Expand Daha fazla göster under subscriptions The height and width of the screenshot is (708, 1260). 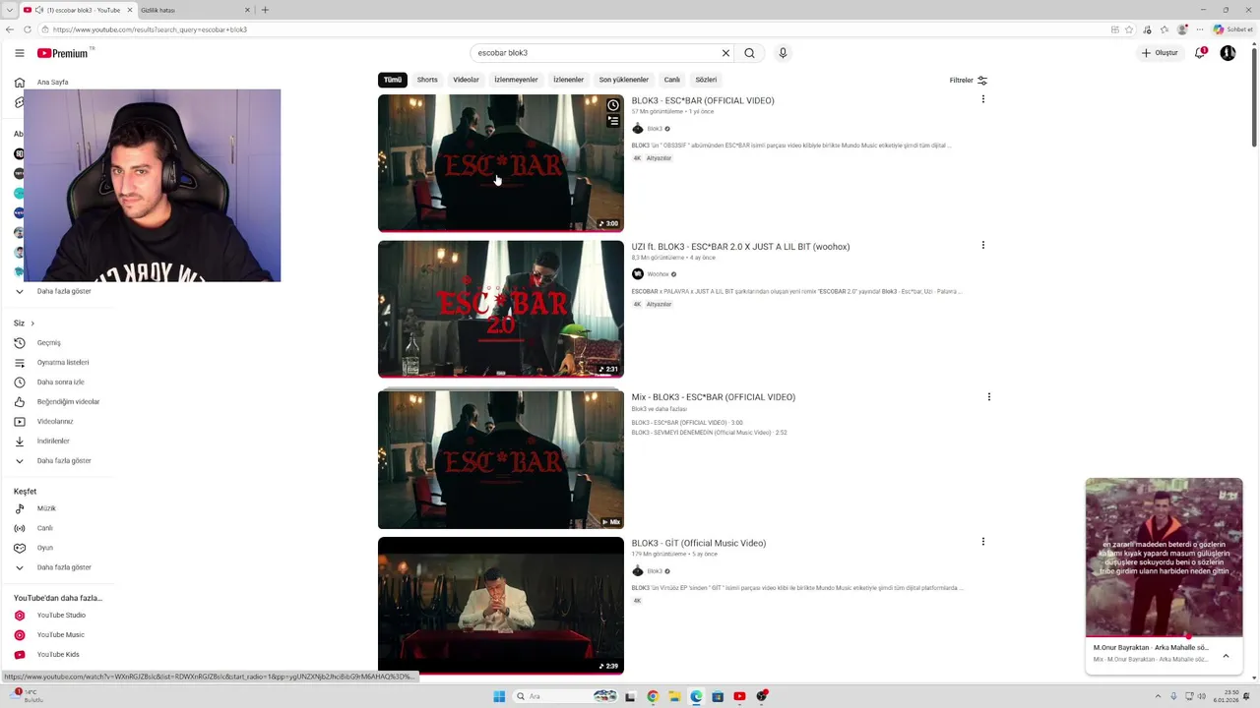(x=64, y=291)
